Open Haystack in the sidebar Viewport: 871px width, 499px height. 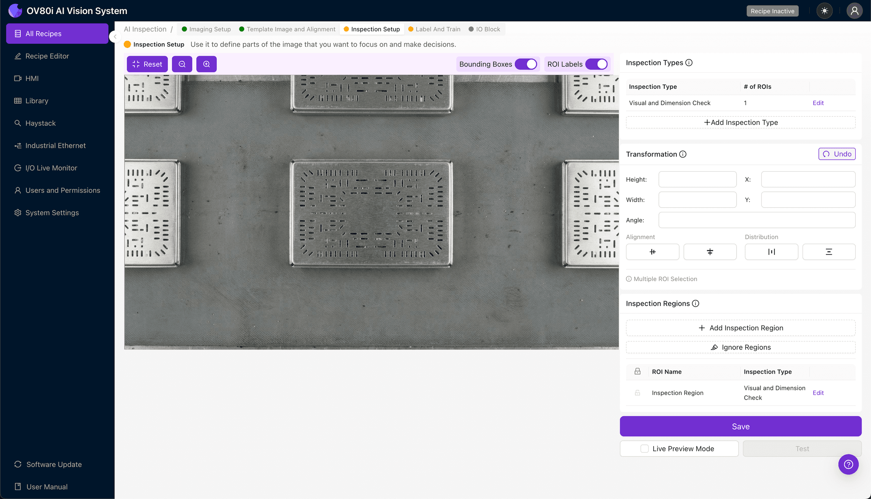(40, 123)
